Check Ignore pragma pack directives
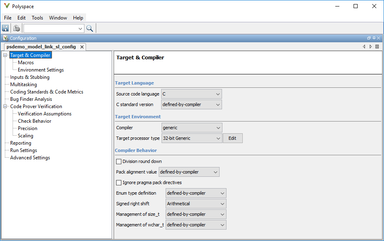 (119, 182)
